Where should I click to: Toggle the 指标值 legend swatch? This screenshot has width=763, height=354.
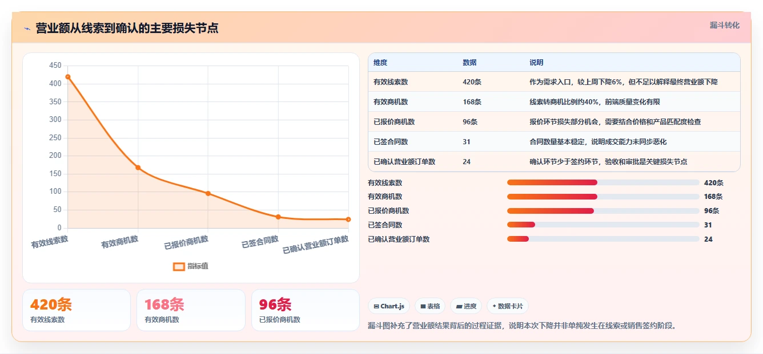(179, 266)
